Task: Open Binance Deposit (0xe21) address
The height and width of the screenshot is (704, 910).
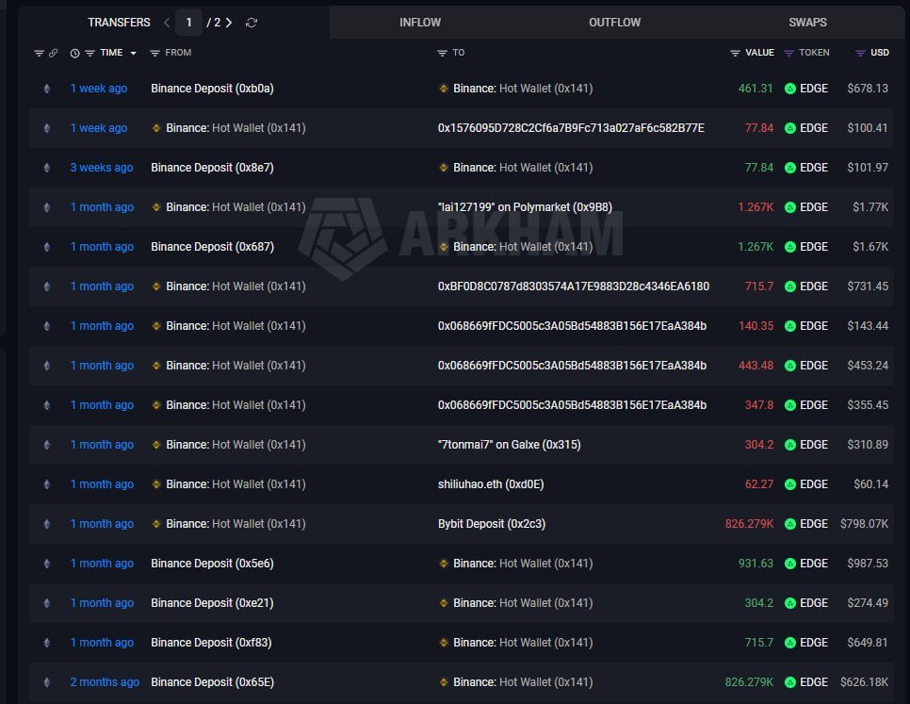Action: (x=212, y=603)
